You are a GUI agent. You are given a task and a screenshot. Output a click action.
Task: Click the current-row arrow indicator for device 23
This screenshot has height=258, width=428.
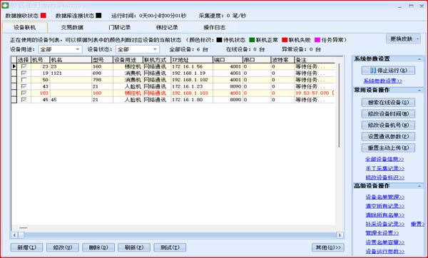(14, 66)
